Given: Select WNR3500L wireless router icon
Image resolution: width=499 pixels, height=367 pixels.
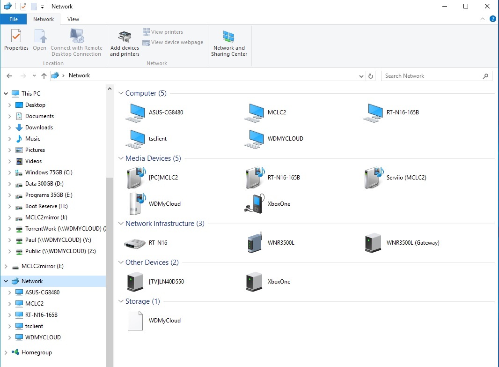Looking at the screenshot, I should tap(255, 243).
